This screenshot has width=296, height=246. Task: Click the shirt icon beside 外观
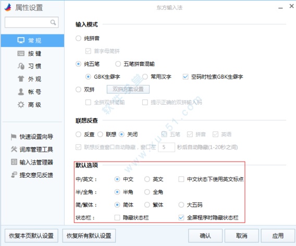tap(21, 79)
